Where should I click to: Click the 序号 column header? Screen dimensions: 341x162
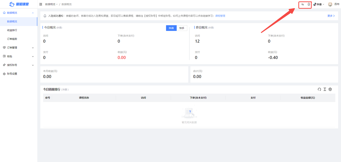tap(47, 98)
